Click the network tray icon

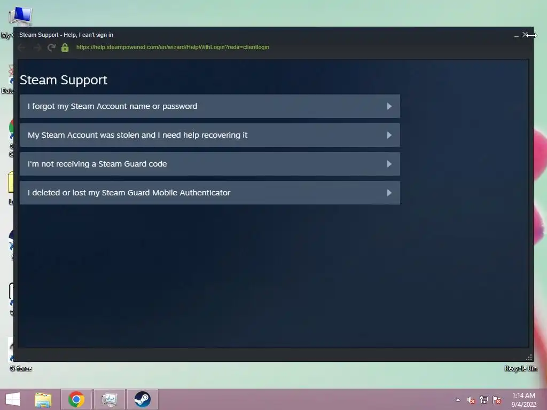pyautogui.click(x=484, y=400)
